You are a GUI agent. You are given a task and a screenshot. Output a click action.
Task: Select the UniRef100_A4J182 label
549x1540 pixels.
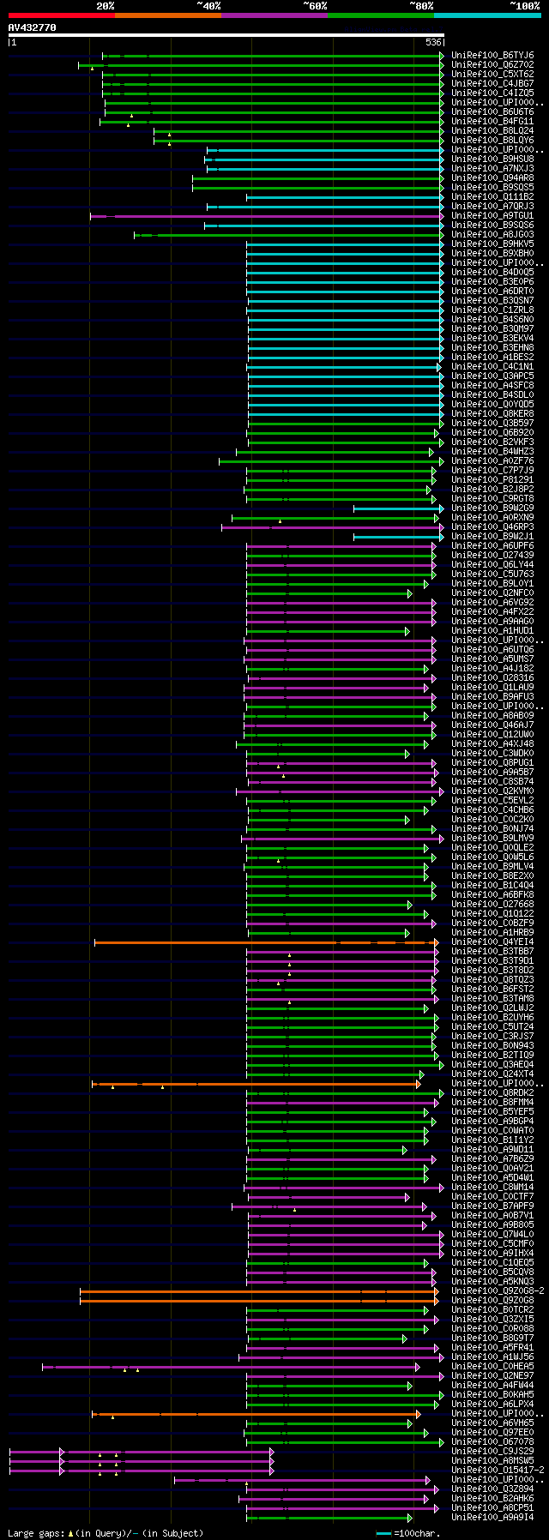pos(492,669)
